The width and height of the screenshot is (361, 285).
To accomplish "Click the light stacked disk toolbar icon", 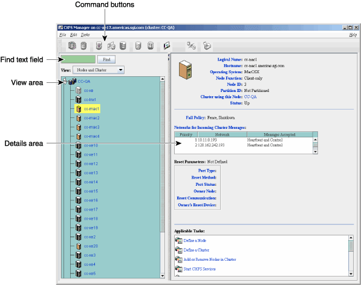I will [x=138, y=45].
